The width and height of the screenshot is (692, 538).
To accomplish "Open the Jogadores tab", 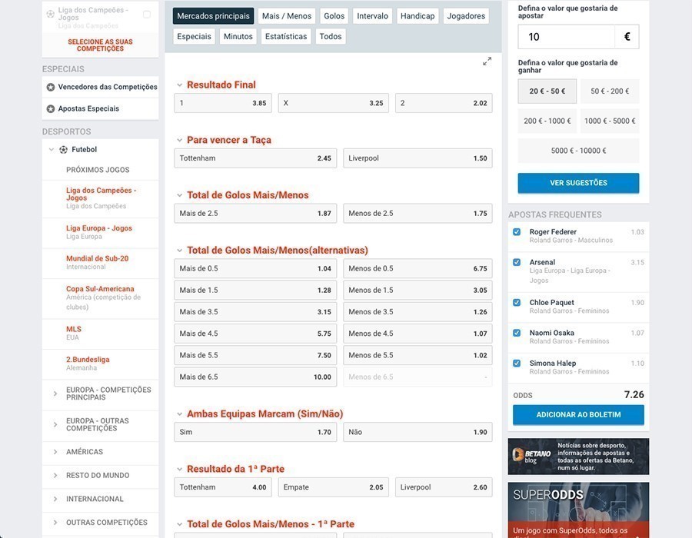I will click(x=466, y=16).
